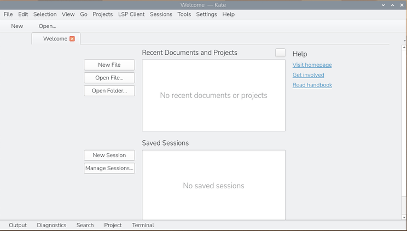Click the Manage Sessions... button
The height and width of the screenshot is (231, 407).
click(x=109, y=168)
